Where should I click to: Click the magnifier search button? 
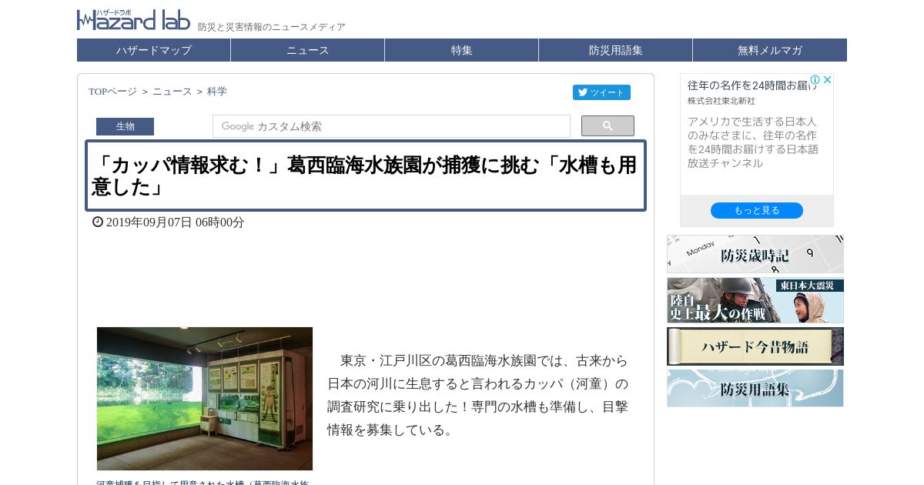608,126
